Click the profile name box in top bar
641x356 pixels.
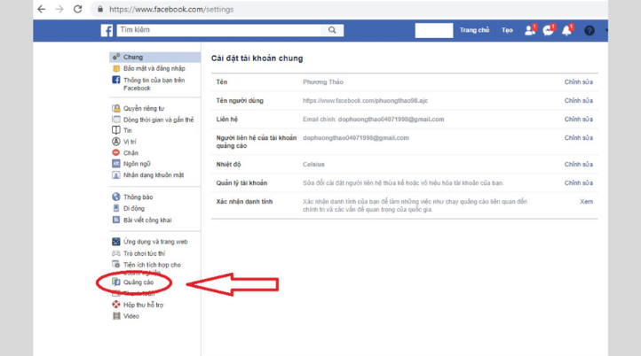click(x=434, y=30)
